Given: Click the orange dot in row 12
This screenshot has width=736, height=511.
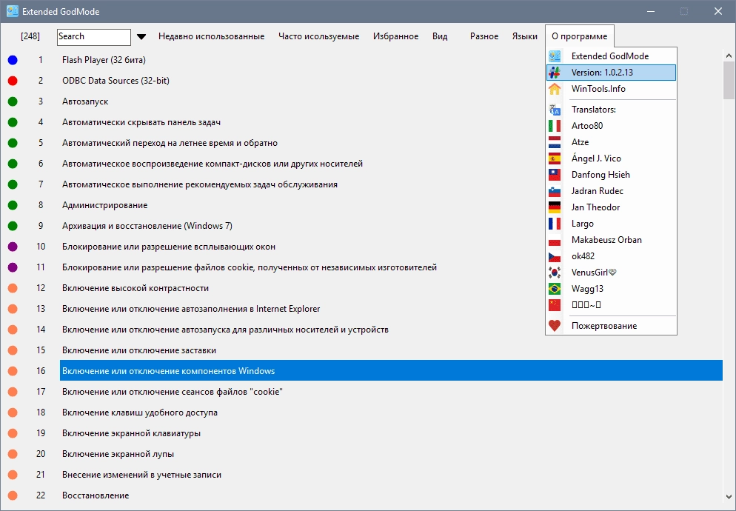Looking at the screenshot, I should (x=13, y=288).
